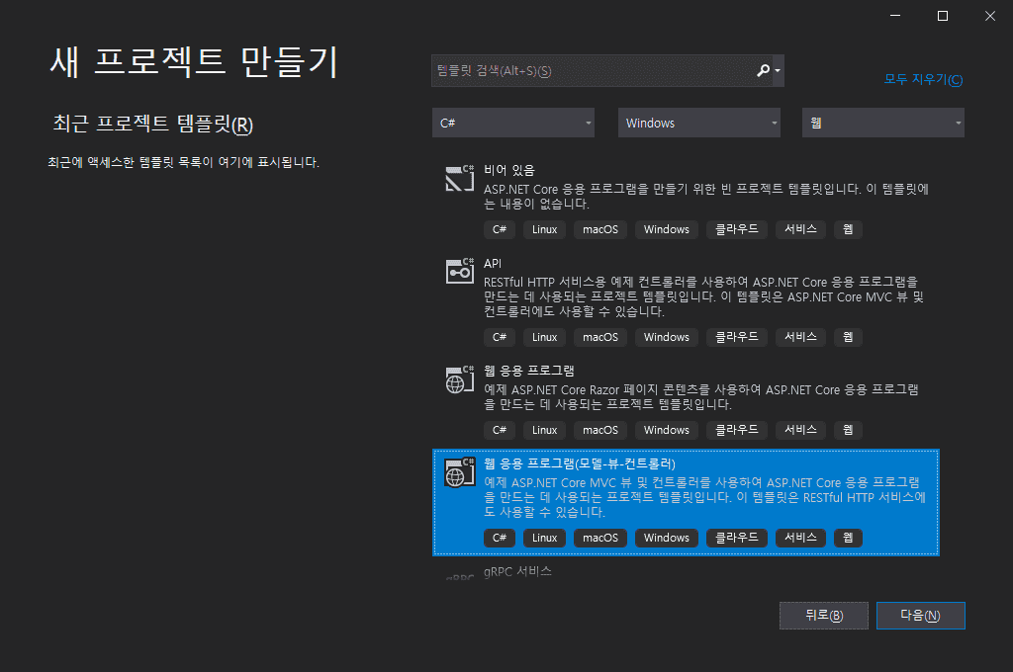
Task: Click the 클라우드 tag under Razor web app
Action: (x=736, y=430)
